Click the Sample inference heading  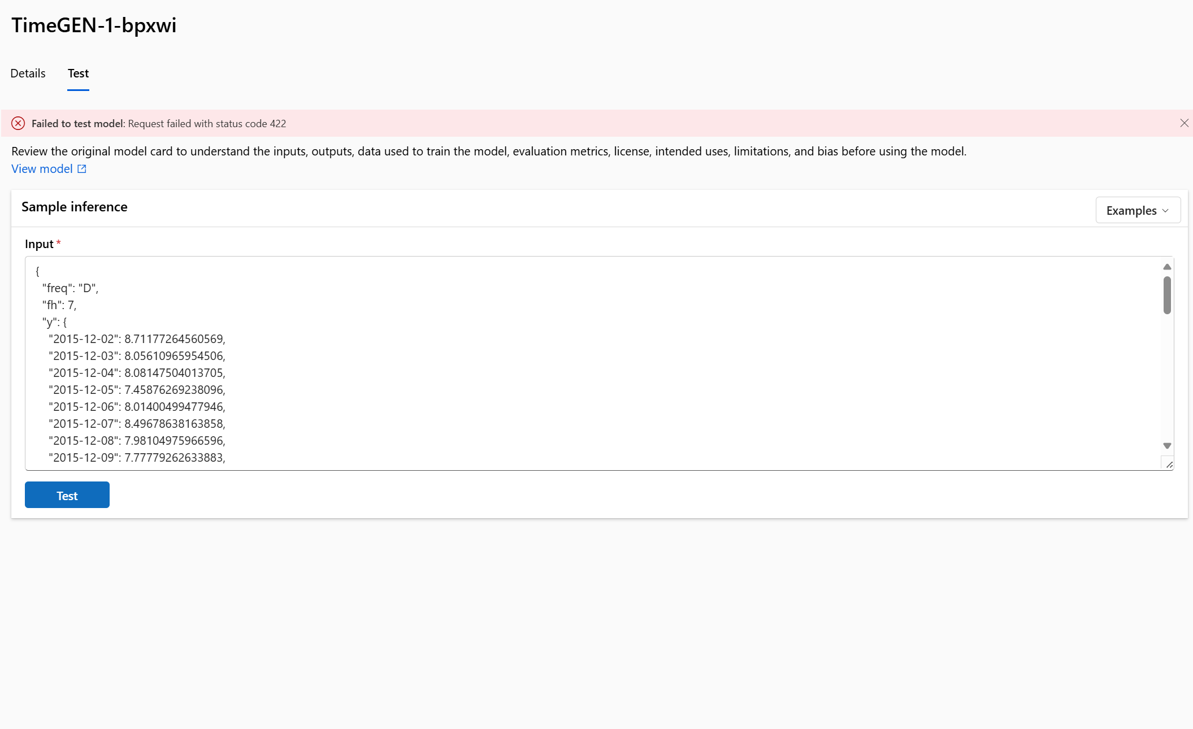(74, 207)
